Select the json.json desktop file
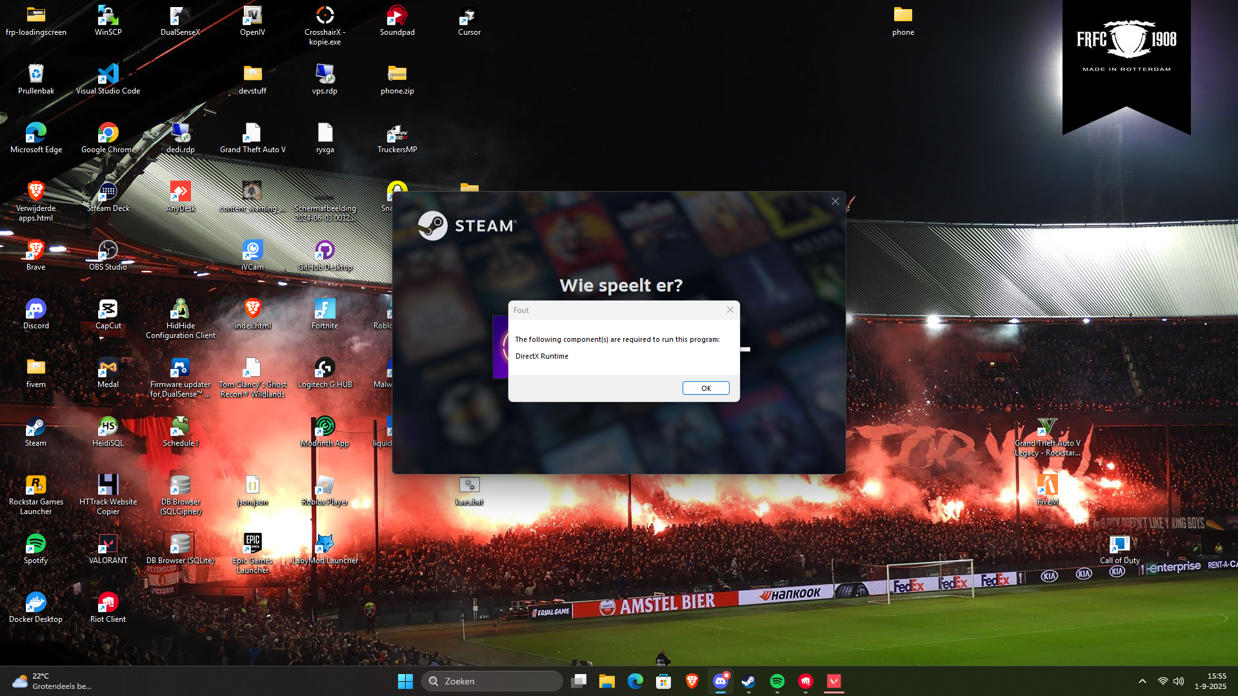1238x696 pixels. (253, 491)
